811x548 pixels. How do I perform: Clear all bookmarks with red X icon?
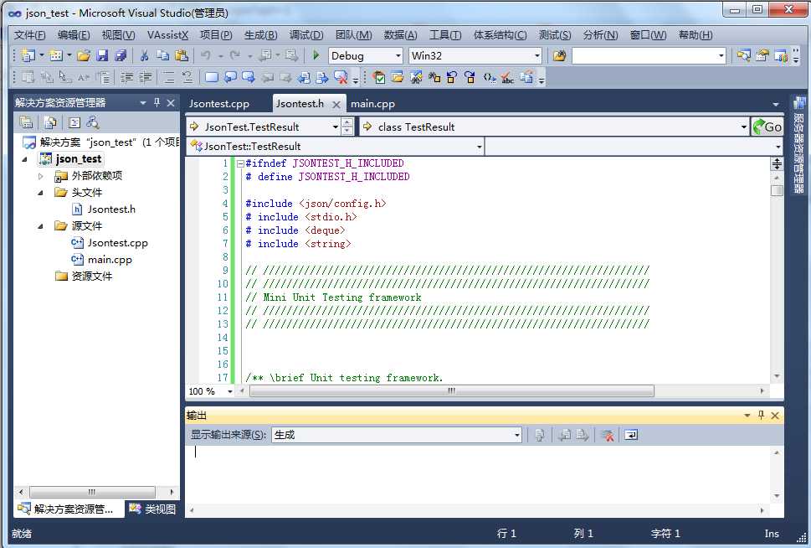click(x=341, y=78)
